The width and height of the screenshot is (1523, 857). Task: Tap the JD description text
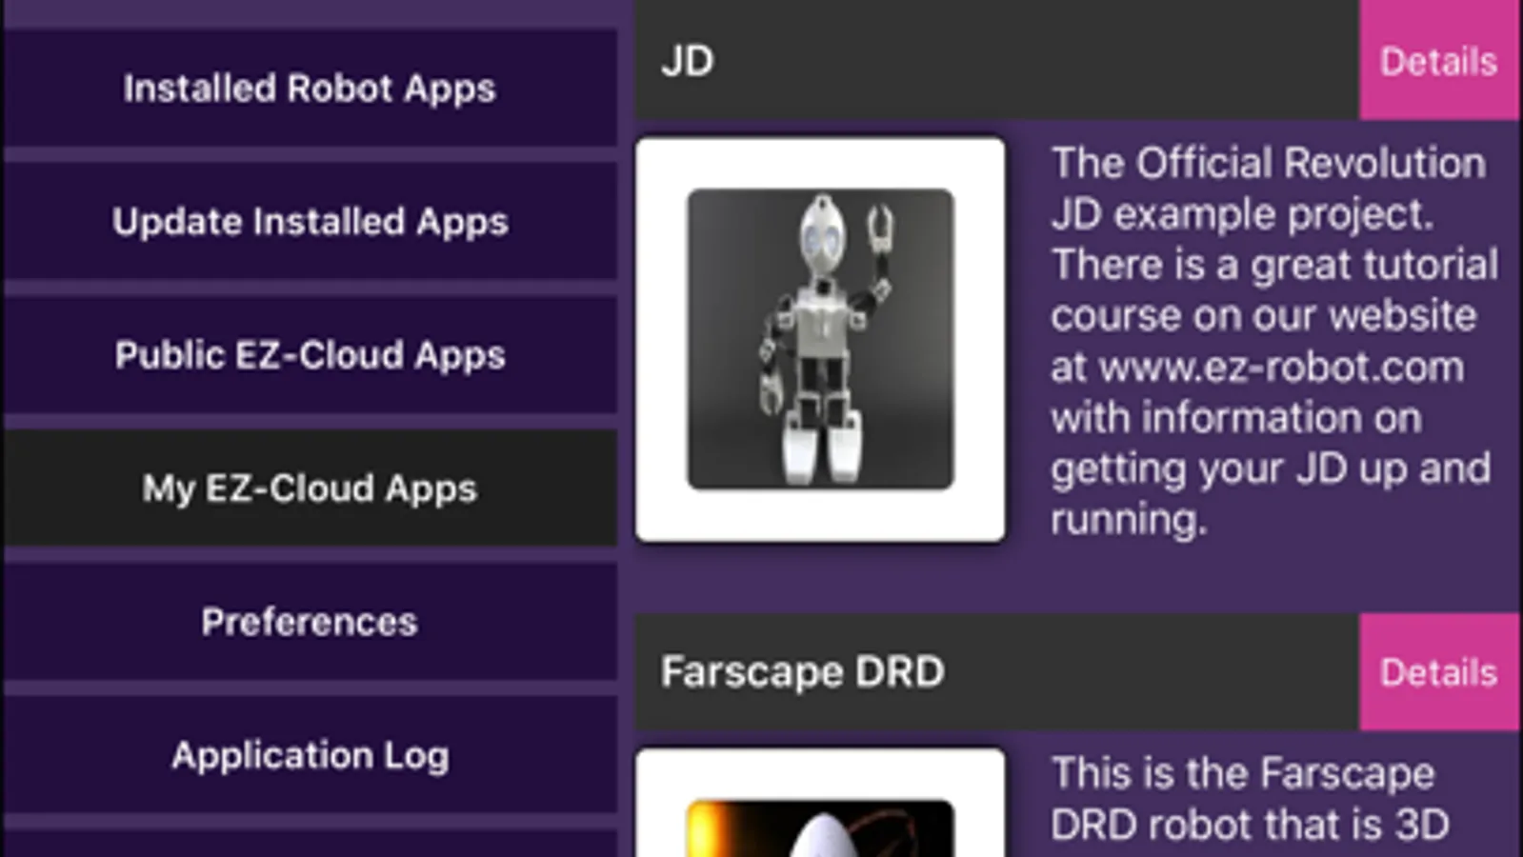coord(1273,341)
